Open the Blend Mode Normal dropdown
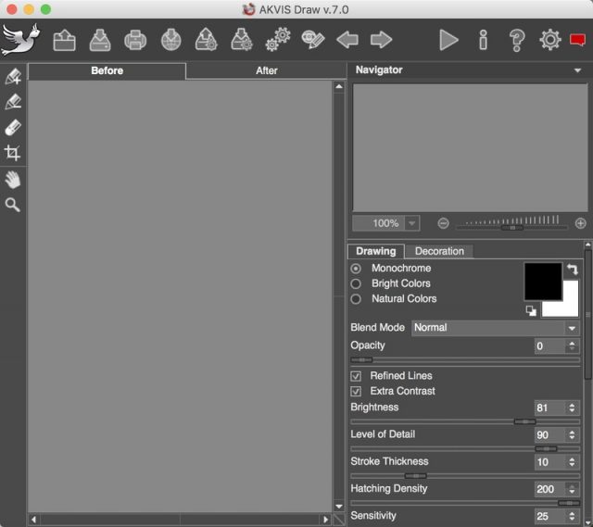 (496, 328)
